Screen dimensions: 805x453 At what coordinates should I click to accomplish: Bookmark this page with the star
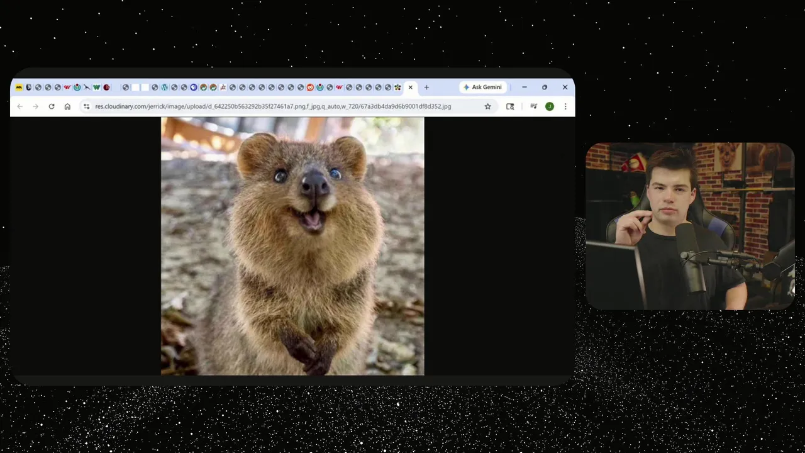(x=487, y=106)
